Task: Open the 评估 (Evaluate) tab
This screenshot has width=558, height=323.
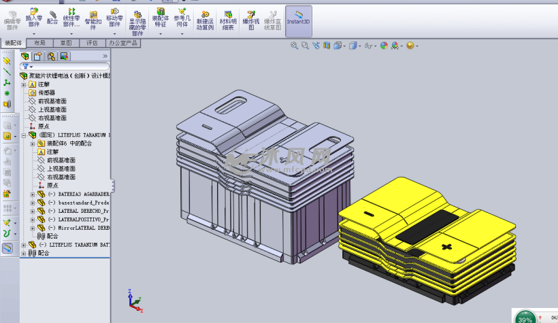Action: (x=92, y=43)
